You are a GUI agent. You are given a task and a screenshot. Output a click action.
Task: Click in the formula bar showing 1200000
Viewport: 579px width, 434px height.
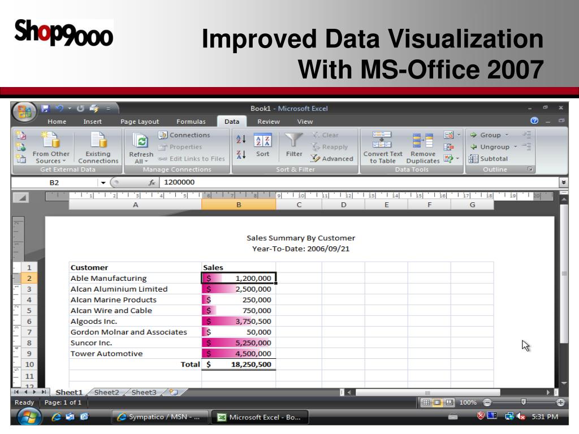coord(359,183)
